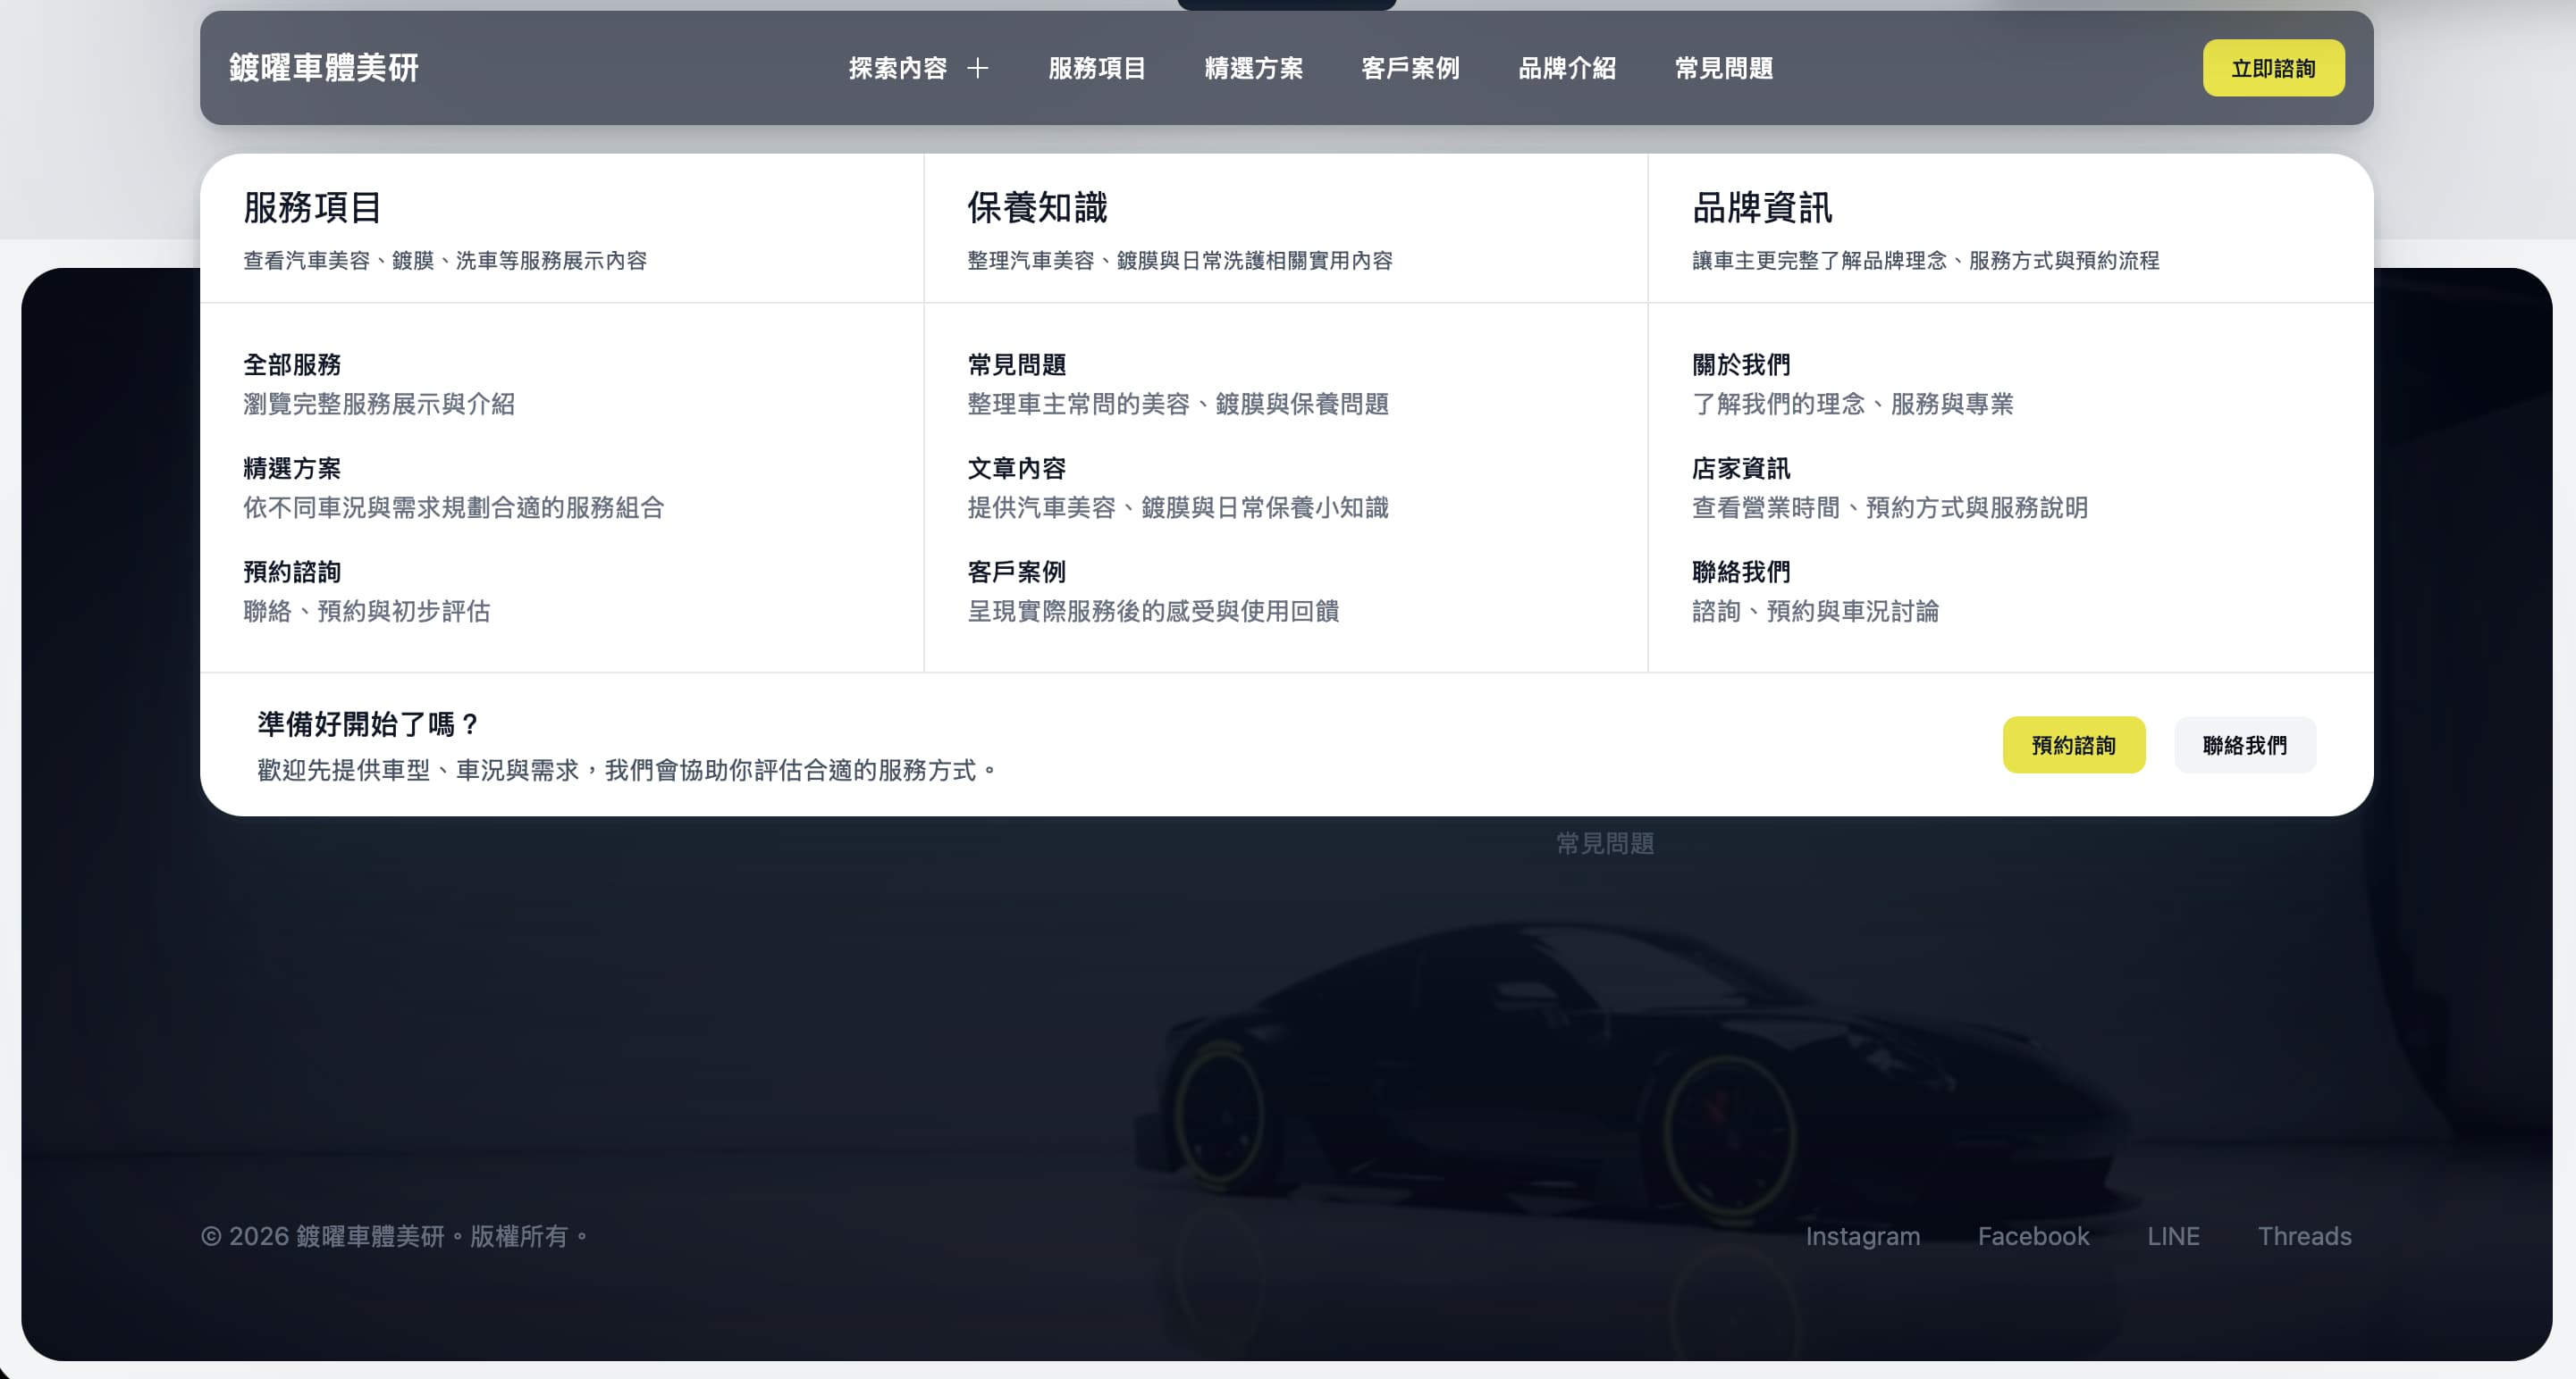Open the 品牌資訊 column heading

1762,208
